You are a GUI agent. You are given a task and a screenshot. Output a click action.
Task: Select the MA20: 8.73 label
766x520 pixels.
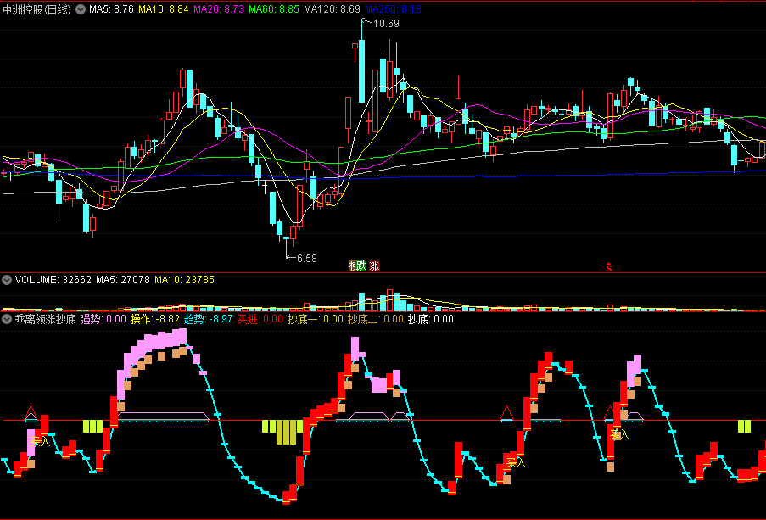[x=219, y=9]
